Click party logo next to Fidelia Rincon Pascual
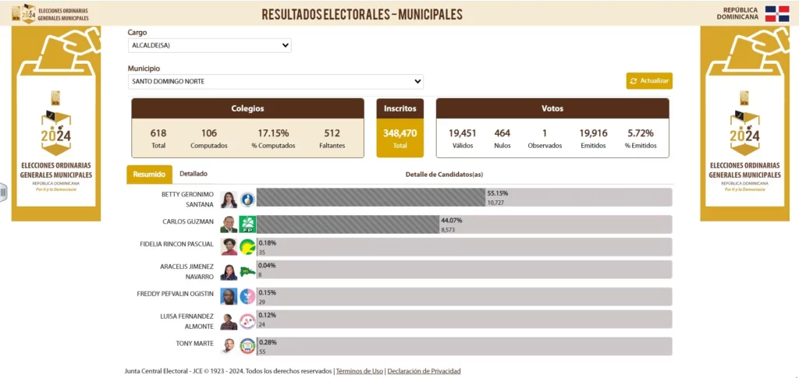 tap(247, 247)
